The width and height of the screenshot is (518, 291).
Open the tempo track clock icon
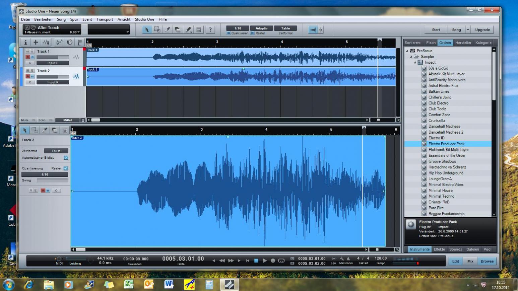tap(69, 42)
